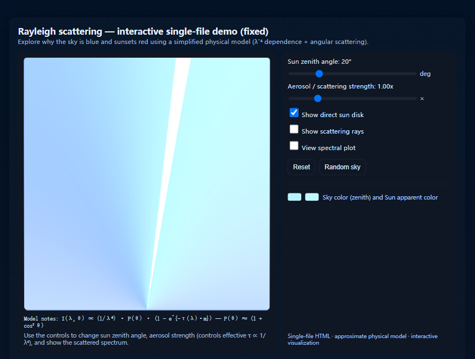The image size is (475, 359).
Task: Click the first sky color zenith swatch
Action: point(294,197)
